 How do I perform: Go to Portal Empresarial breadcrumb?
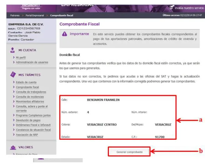click(x=35, y=15)
